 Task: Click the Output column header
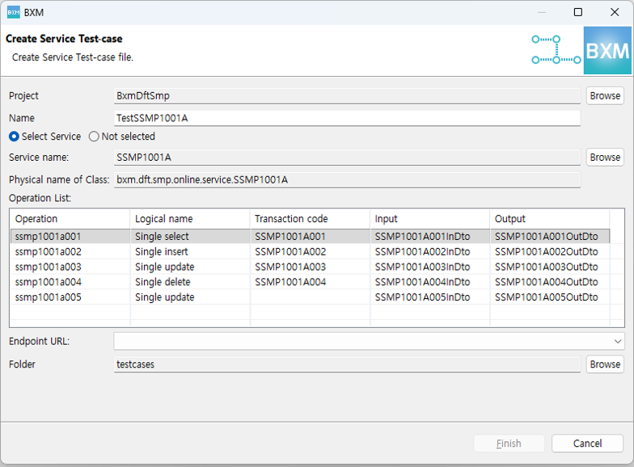coord(550,219)
